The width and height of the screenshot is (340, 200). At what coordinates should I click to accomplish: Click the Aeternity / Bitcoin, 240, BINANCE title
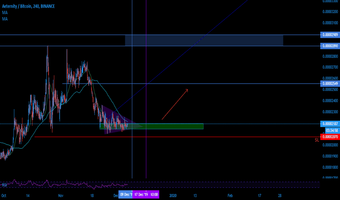click(28, 6)
